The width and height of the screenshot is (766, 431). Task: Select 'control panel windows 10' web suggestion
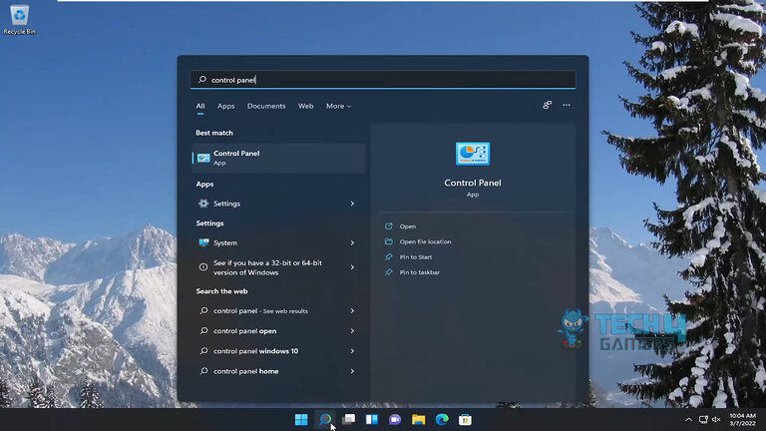255,351
